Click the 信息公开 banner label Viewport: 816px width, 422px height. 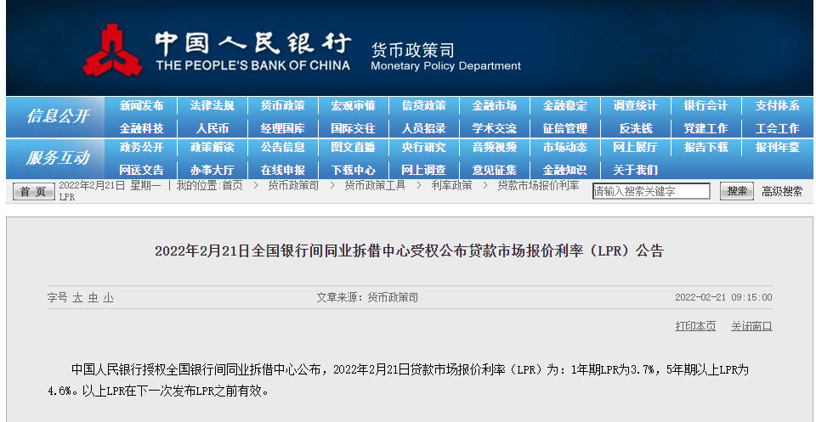[57, 115]
